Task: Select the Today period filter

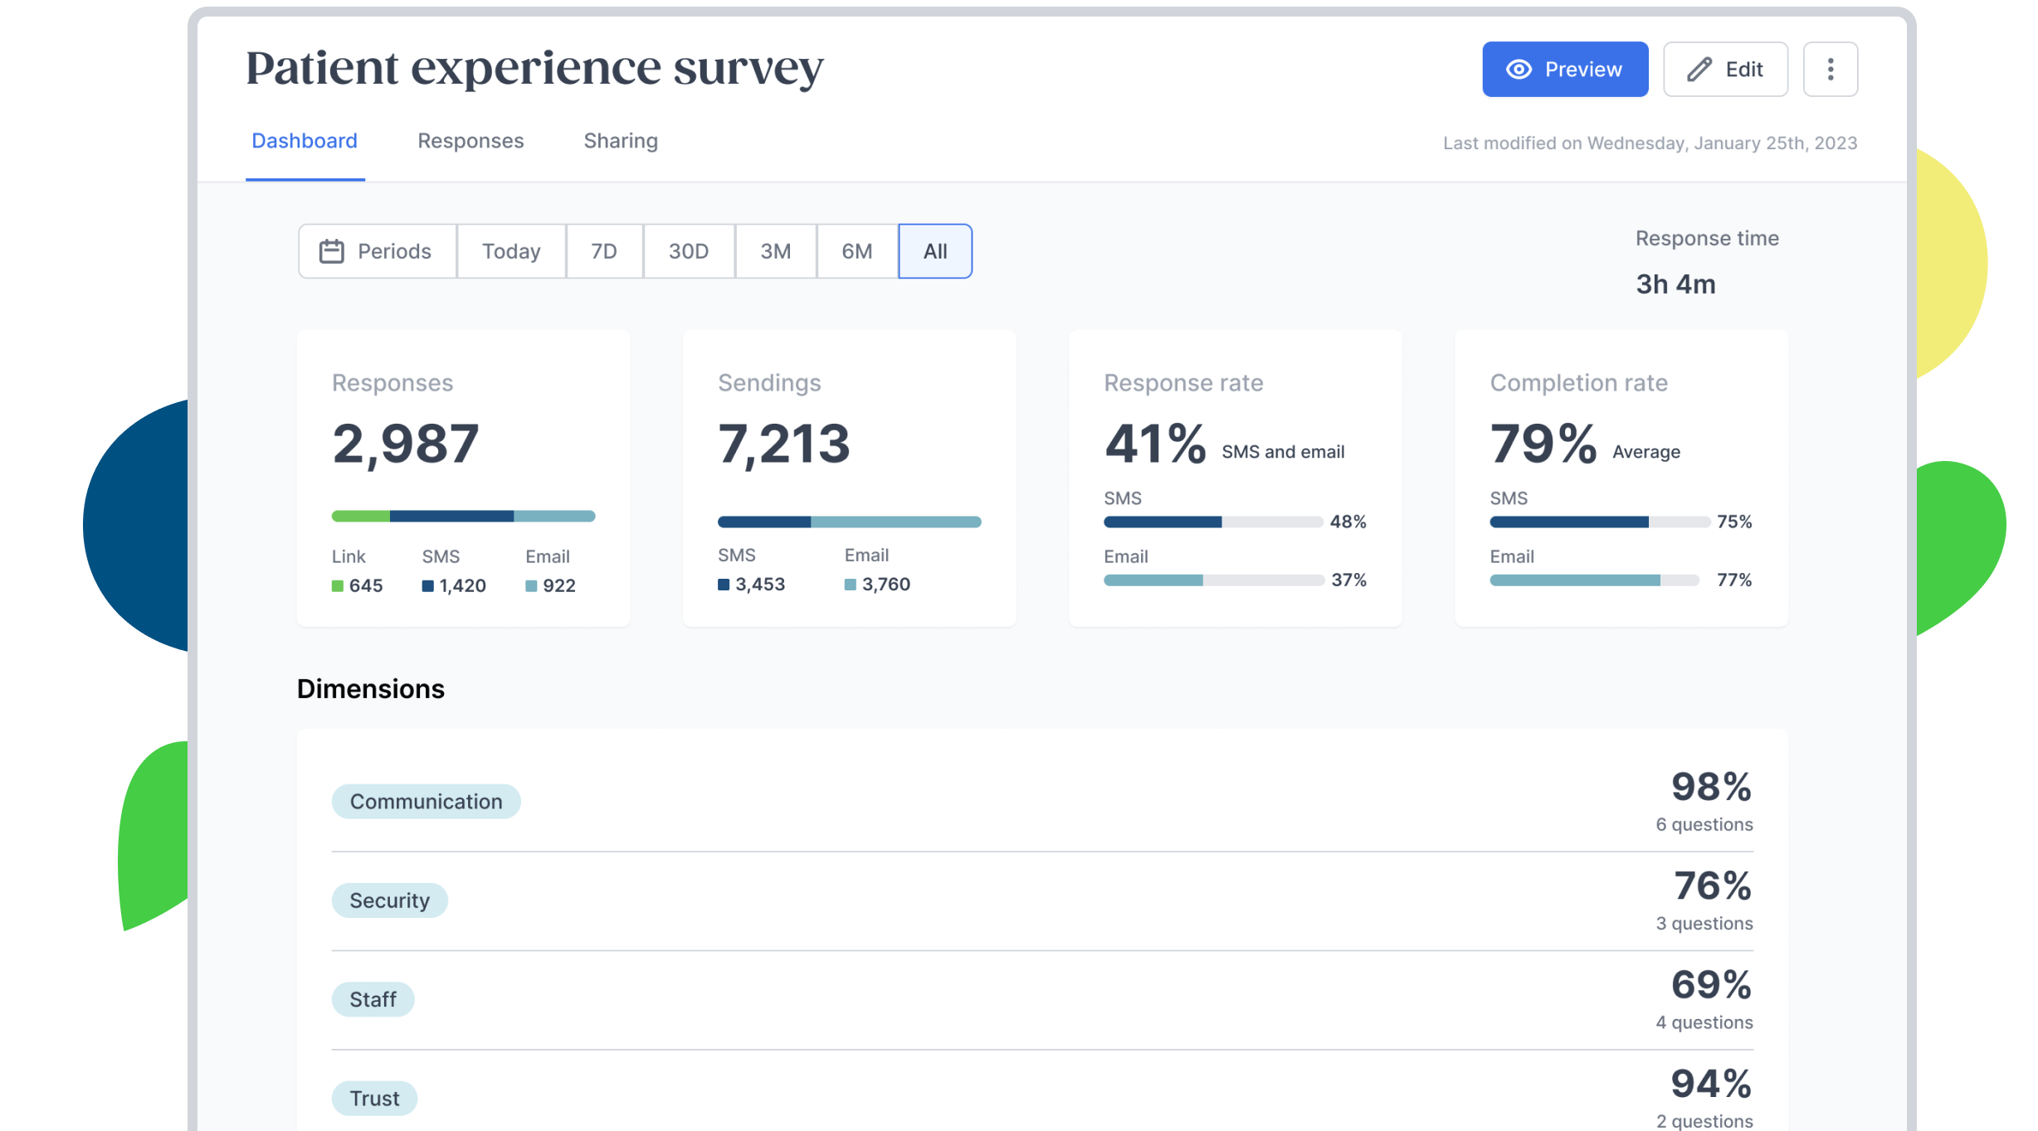Action: coord(510,251)
